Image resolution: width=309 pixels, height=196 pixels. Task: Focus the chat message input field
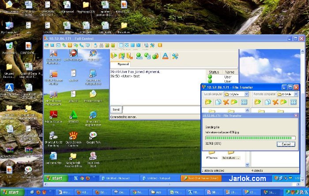(x=162, y=109)
